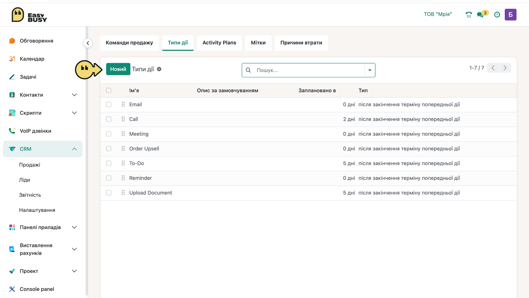Check the Call row checkbox

click(109, 119)
